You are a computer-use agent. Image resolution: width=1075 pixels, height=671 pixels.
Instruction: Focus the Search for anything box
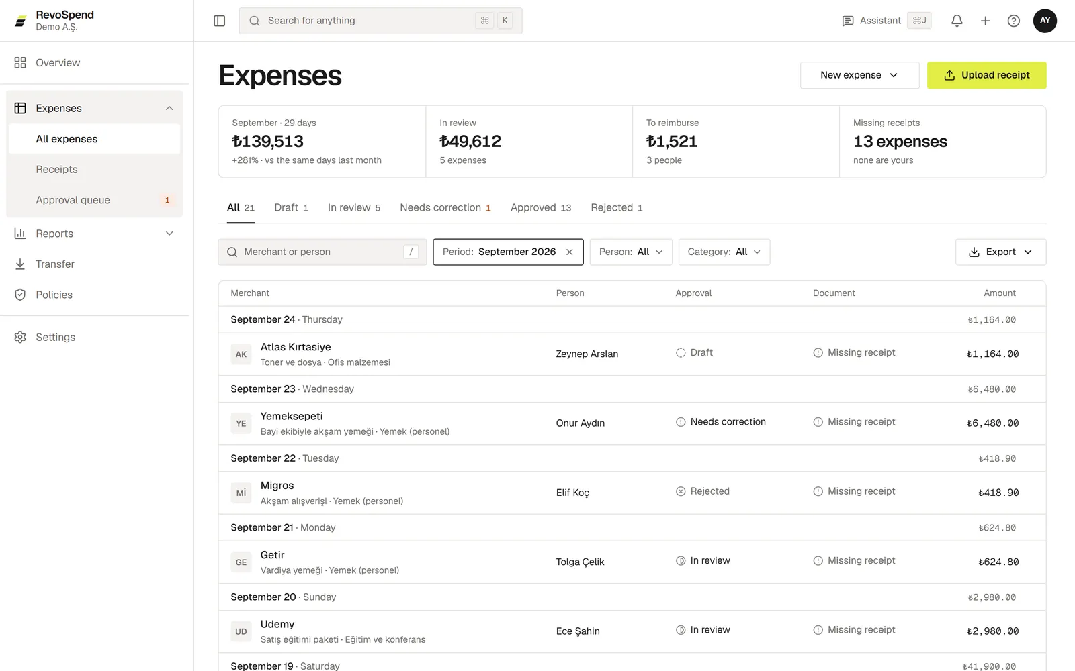(380, 21)
